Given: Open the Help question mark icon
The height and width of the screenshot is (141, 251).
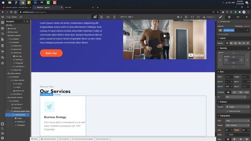Looking at the screenshot, I should coord(3,138).
